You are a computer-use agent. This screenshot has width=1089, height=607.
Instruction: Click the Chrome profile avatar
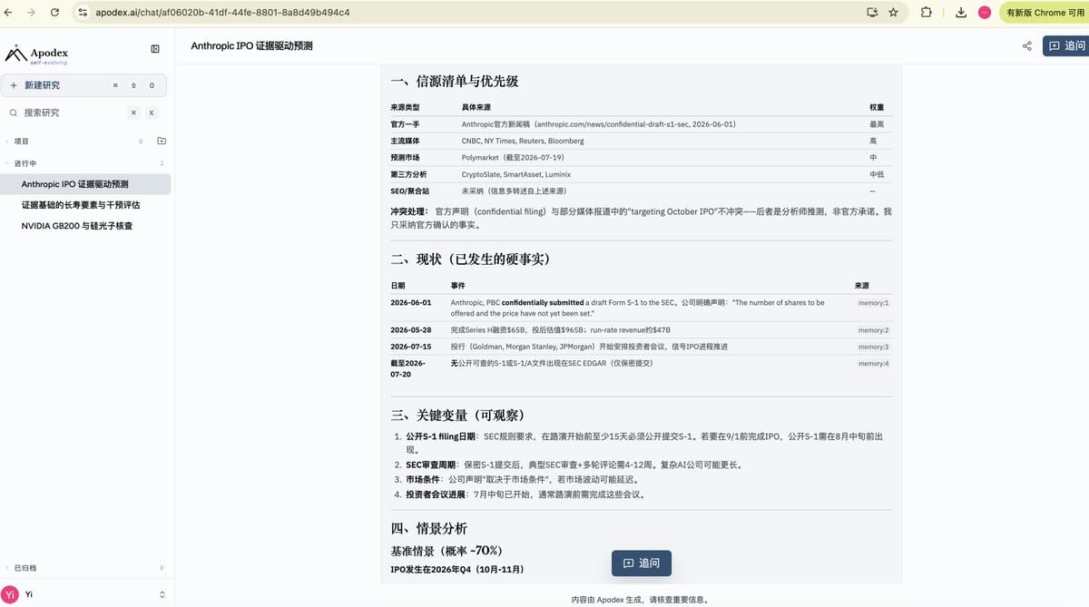[984, 13]
